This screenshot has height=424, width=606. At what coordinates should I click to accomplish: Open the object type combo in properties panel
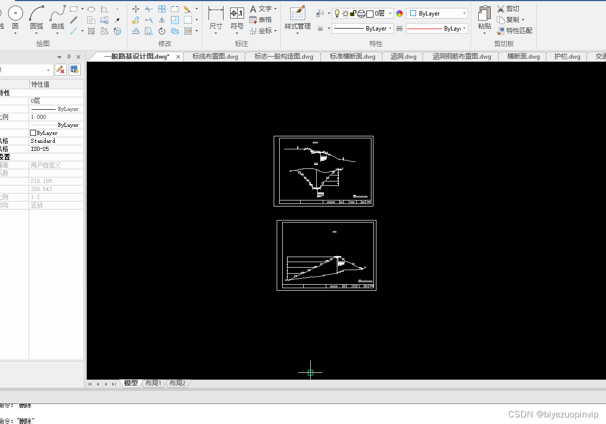point(26,70)
